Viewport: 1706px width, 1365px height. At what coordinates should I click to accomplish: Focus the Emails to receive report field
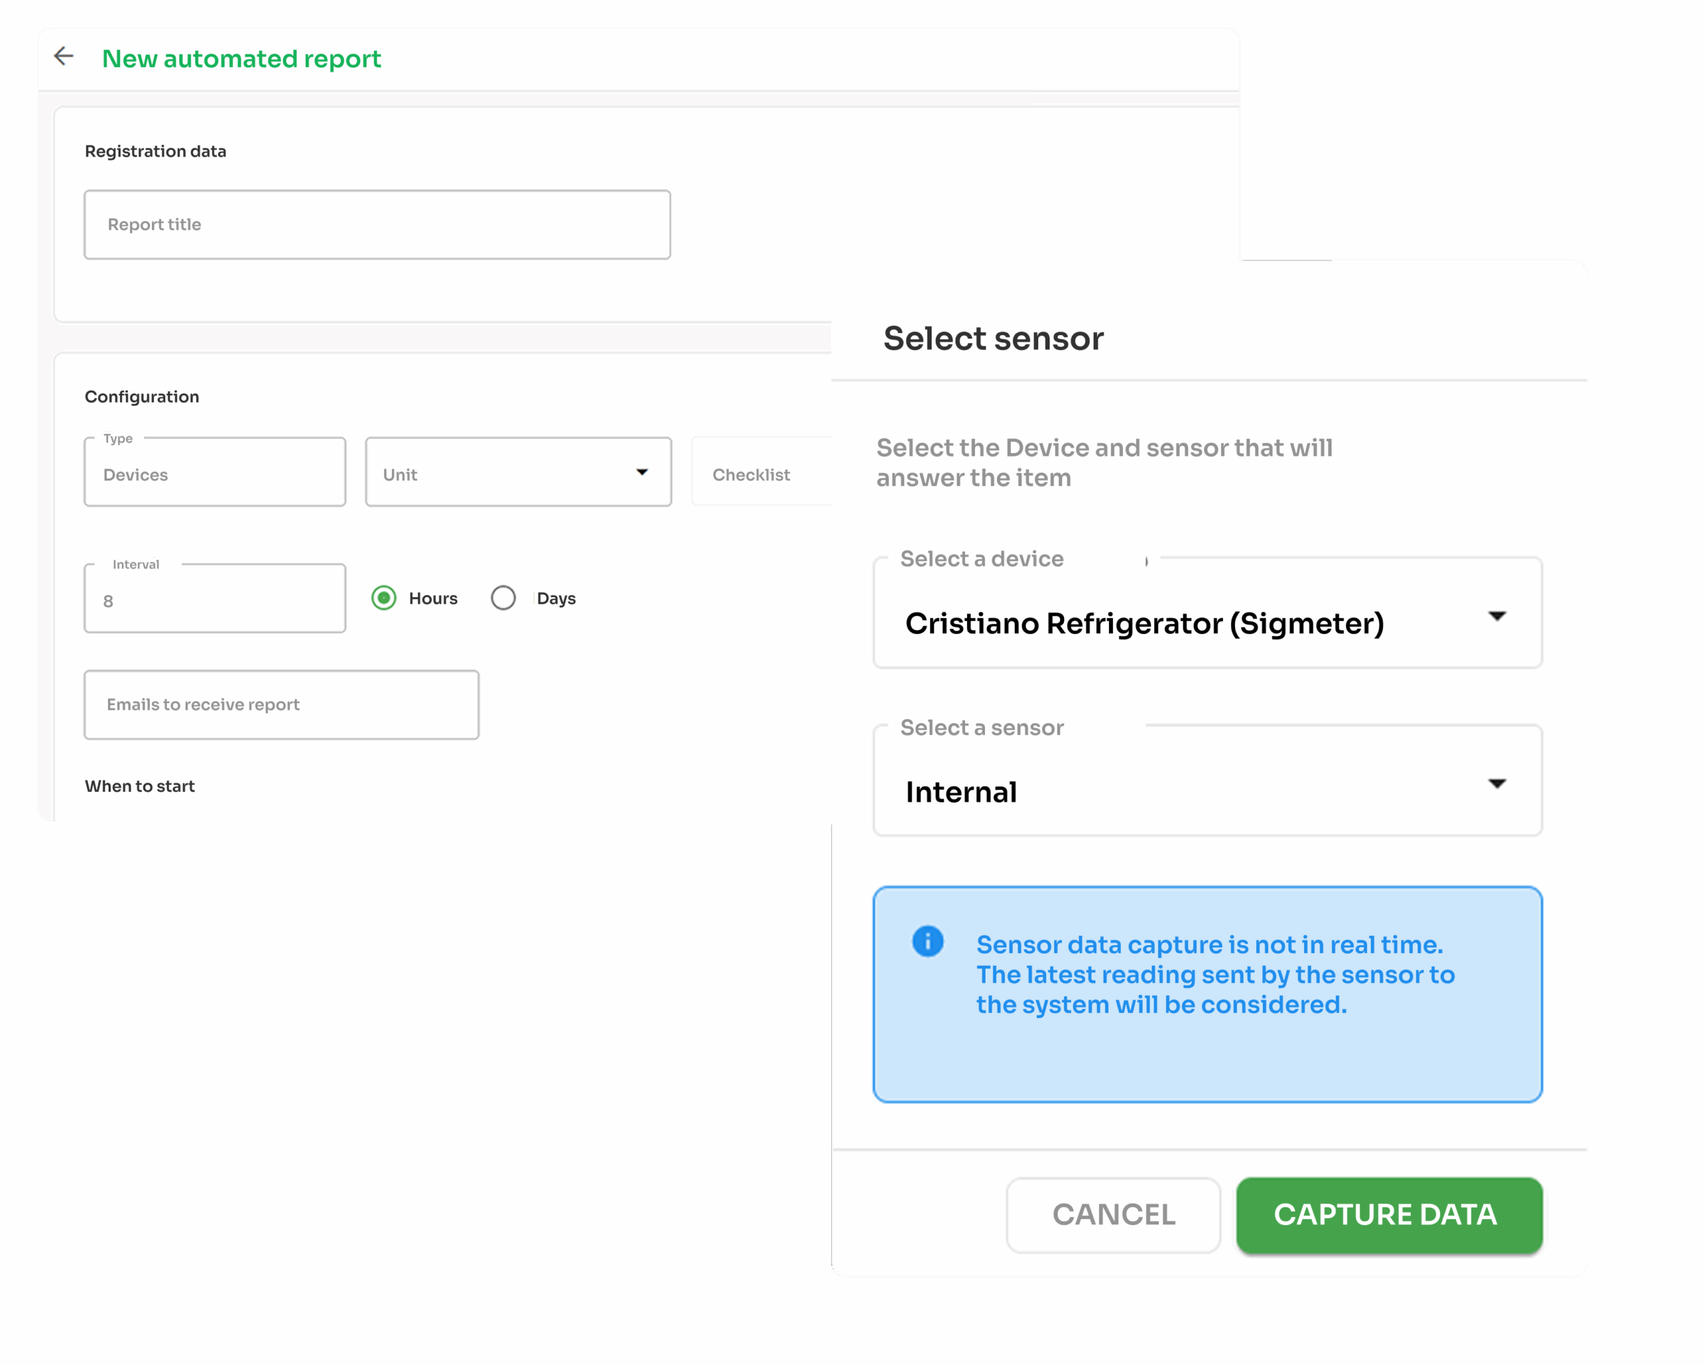click(281, 704)
